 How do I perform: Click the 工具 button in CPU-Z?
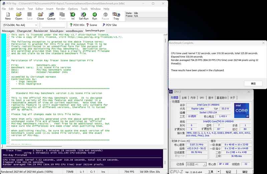(x=211, y=172)
